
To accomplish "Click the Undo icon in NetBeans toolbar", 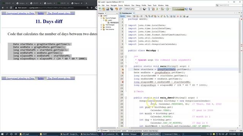I will (117, 9).
